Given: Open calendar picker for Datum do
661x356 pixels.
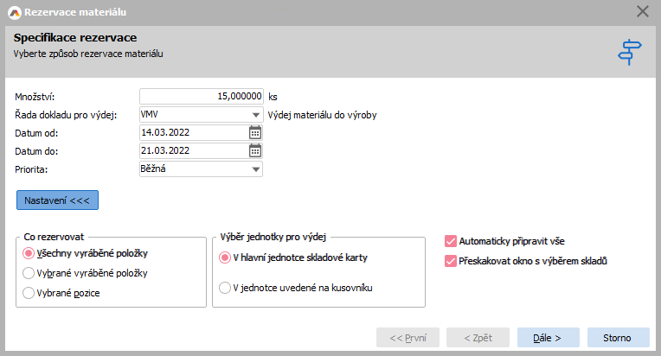Looking at the screenshot, I should 255,150.
